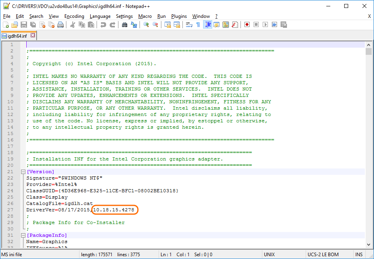
Task: Click the Find and Replace icon
Action: point(134,25)
